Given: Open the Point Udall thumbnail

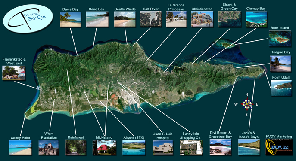Looking at the screenshot, I should click(x=281, y=88).
